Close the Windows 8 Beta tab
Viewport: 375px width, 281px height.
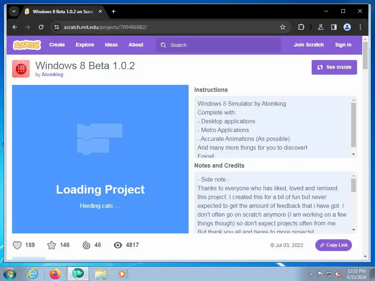pyautogui.click(x=100, y=11)
